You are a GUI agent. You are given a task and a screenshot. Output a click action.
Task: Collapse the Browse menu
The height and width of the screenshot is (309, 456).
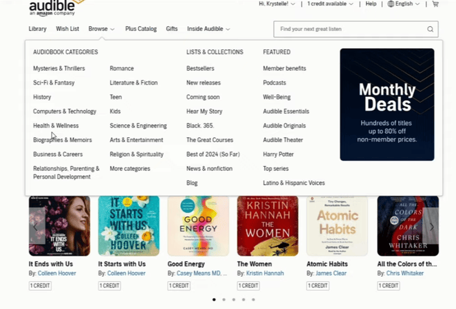(x=102, y=29)
